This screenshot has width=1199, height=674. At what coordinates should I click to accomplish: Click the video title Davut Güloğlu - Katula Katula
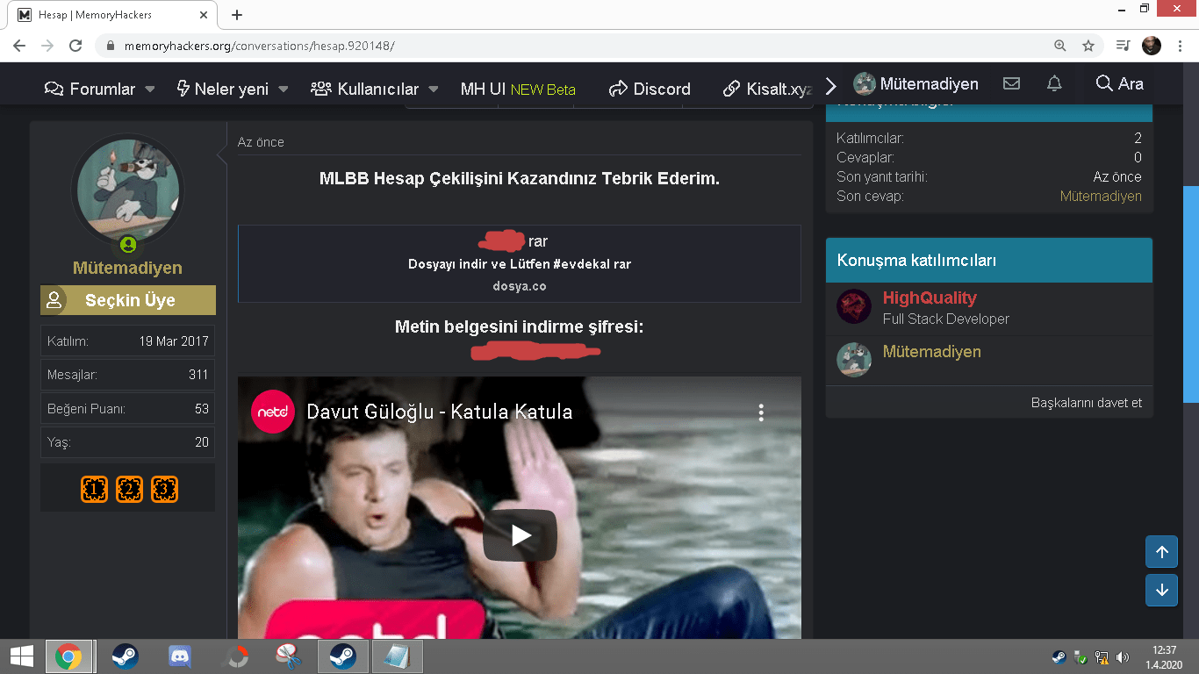[439, 412]
